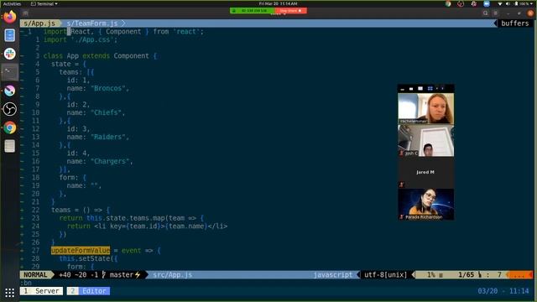The image size is (537, 302).
Task: Click the Chrome tray indicator
Action: coord(448,3)
